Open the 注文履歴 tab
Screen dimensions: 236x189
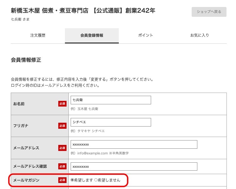pyautogui.click(x=38, y=36)
